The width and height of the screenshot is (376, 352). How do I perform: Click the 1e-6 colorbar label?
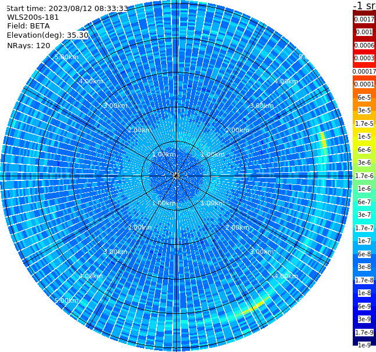coord(364,188)
